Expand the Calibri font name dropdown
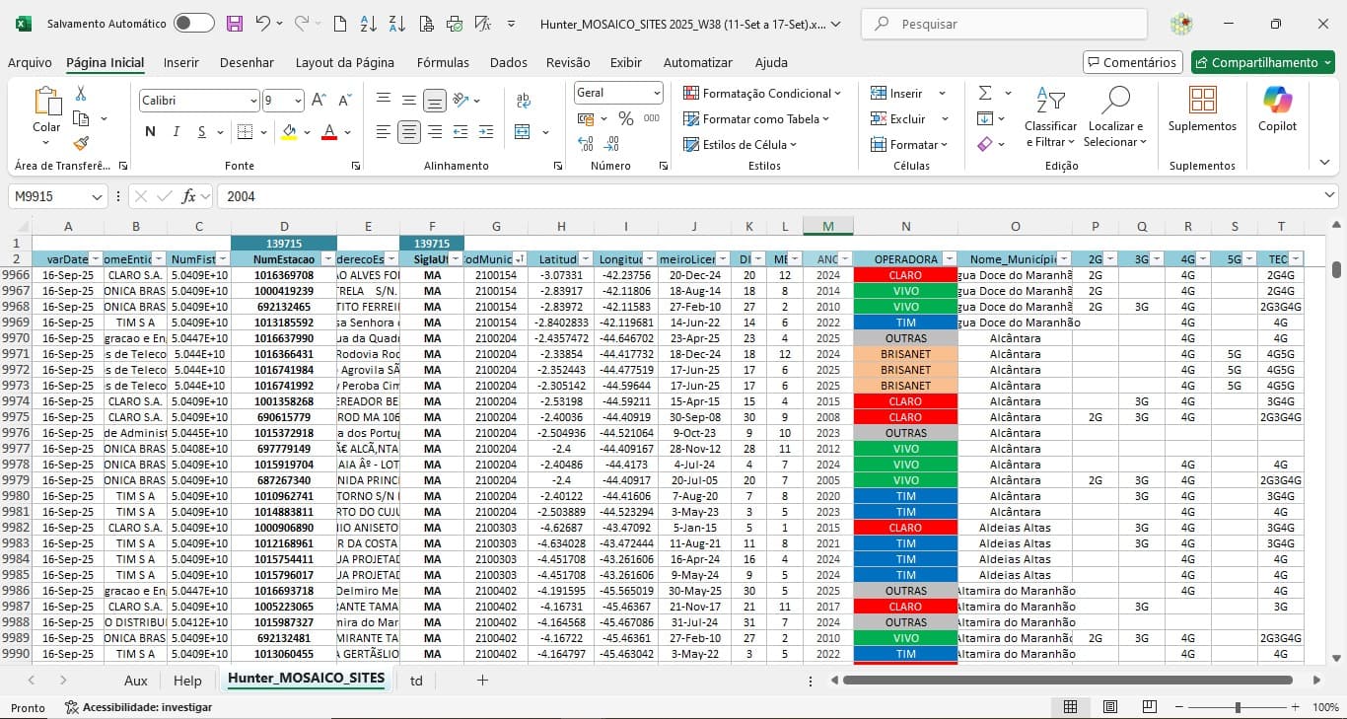 [253, 101]
